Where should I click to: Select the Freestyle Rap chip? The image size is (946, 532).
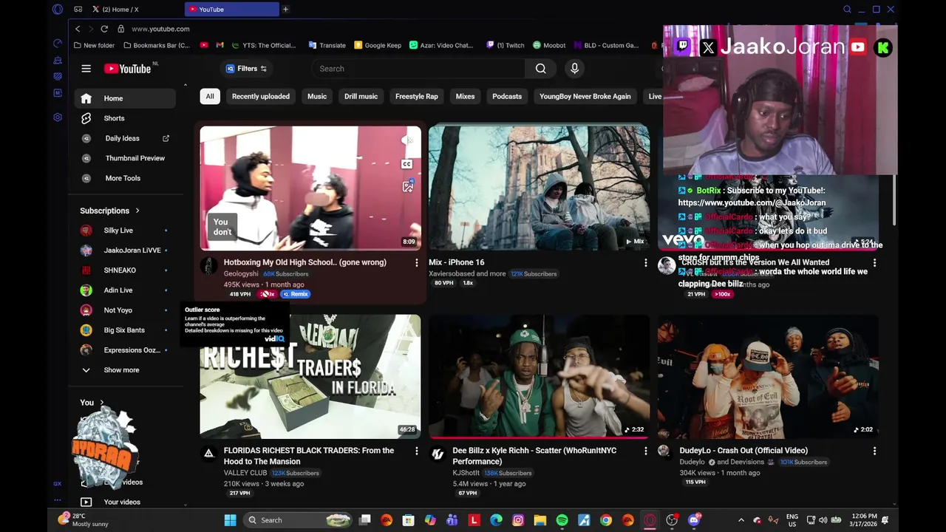click(x=416, y=96)
